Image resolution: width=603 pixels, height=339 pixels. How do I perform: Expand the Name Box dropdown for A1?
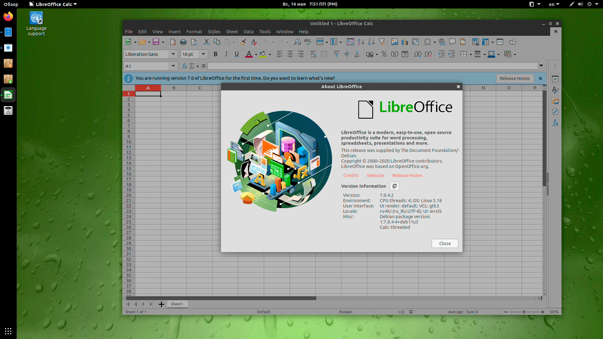coord(173,66)
